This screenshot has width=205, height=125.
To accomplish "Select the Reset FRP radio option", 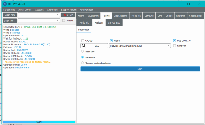I will click(82, 57).
